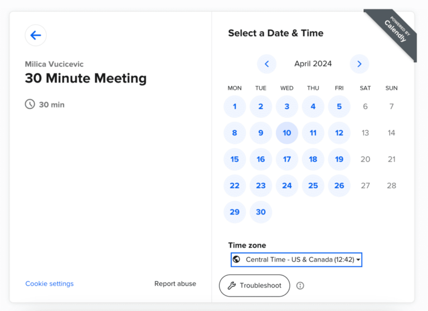Select April 2 on the calendar
428x311 pixels.
pyautogui.click(x=261, y=106)
